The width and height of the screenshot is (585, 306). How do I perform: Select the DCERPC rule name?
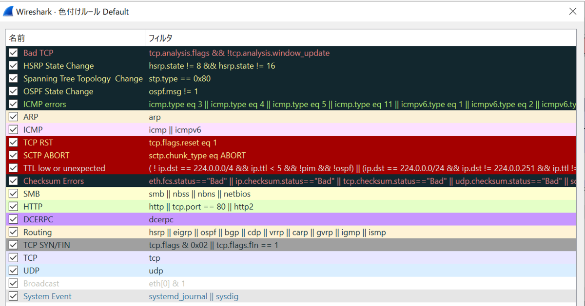tap(38, 219)
